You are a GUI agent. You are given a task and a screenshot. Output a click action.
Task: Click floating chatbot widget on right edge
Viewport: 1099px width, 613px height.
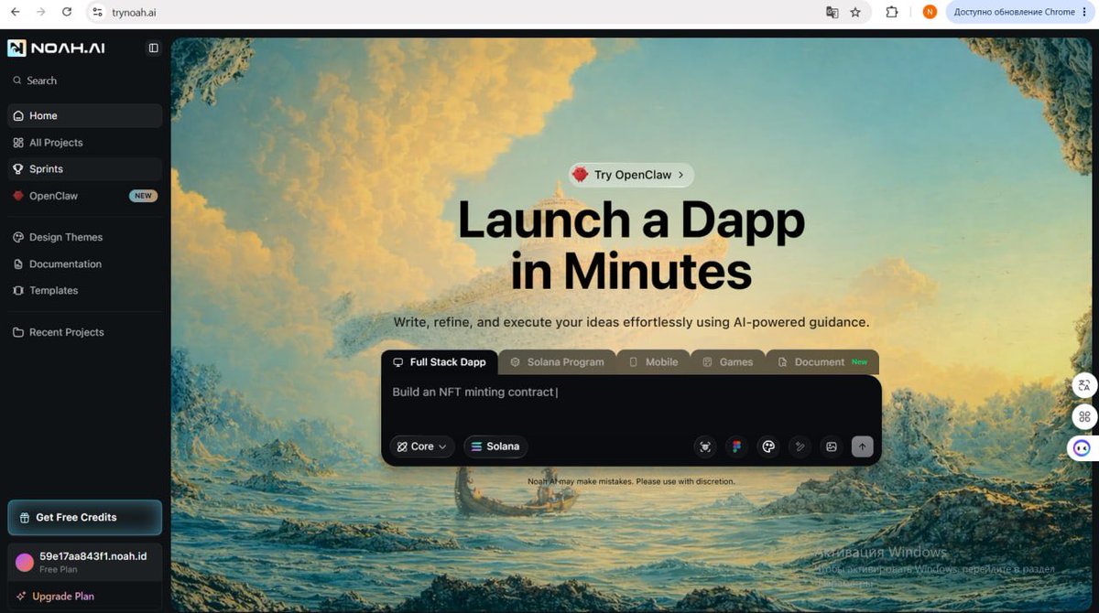pos(1083,447)
